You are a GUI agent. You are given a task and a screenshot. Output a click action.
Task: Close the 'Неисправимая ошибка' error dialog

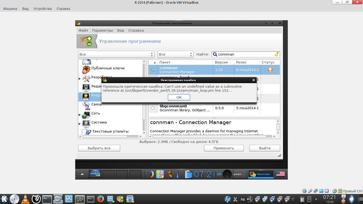254,80
